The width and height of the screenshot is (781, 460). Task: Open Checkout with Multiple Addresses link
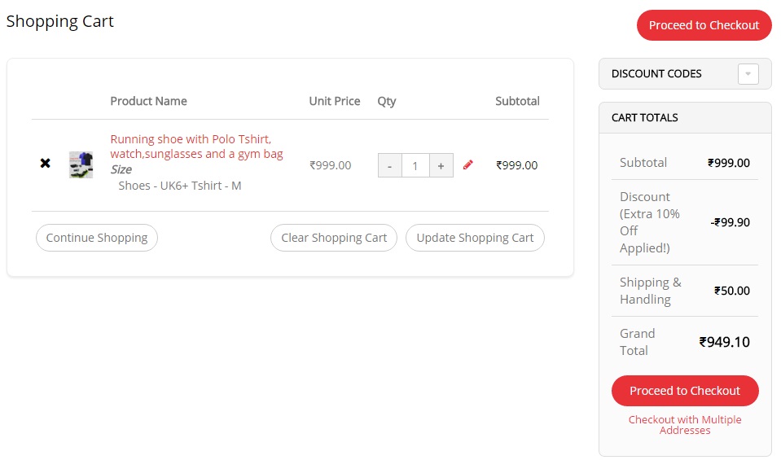pos(684,425)
